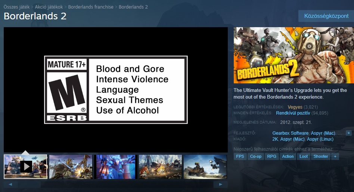The width and height of the screenshot is (354, 192).
Task: Expand developer list with plus button
Action: [348, 133]
